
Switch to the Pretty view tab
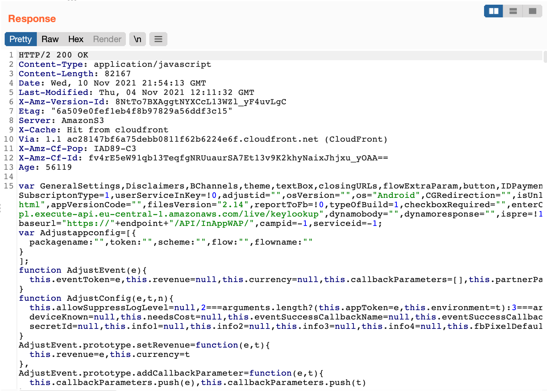pyautogui.click(x=20, y=39)
